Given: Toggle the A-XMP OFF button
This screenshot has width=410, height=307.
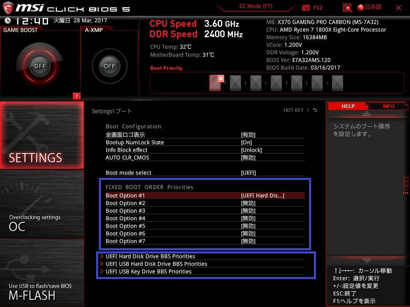Looking at the screenshot, I should pyautogui.click(x=109, y=66).
